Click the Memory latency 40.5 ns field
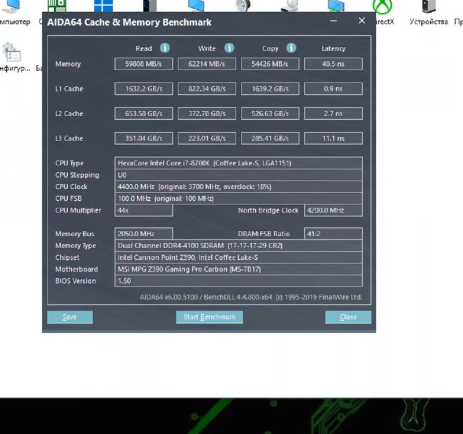Viewport: 463px width, 434px height. point(333,64)
